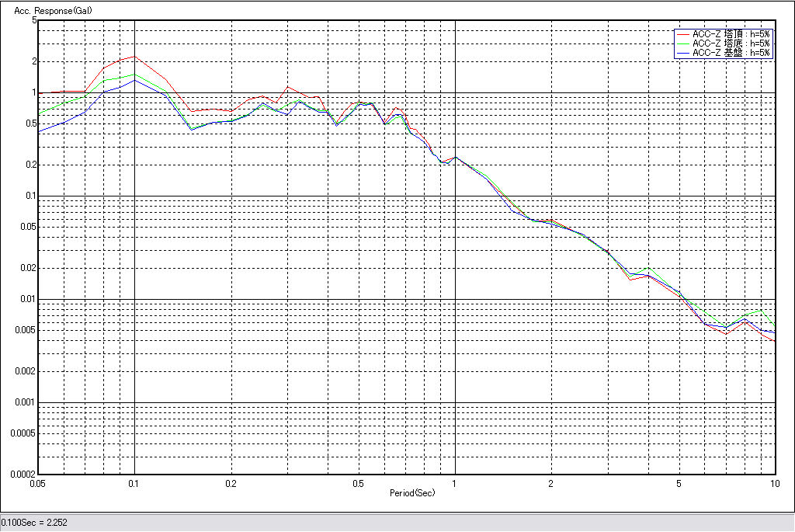Click the 0.002 label on response axis

pyautogui.click(x=27, y=371)
